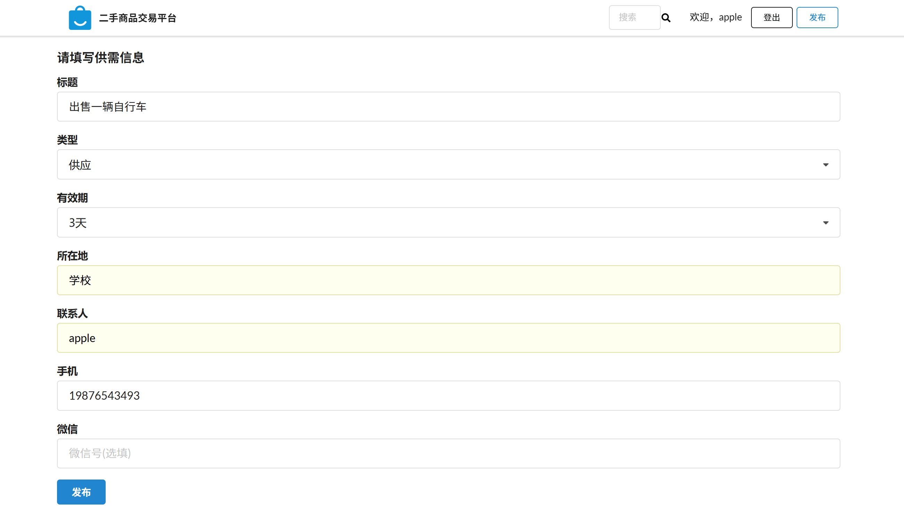Viewport: 904px width, 508px height.
Task: Submit with the blue 发布 button
Action: [81, 492]
